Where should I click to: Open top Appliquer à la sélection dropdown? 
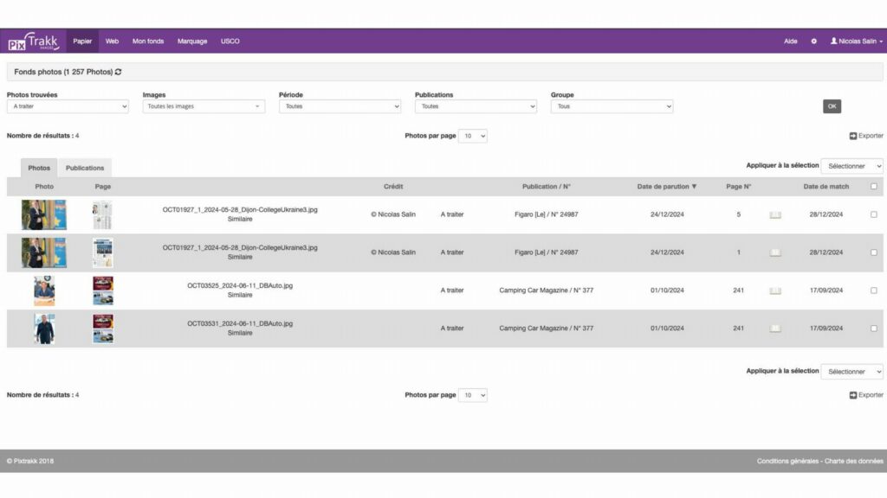(852, 166)
